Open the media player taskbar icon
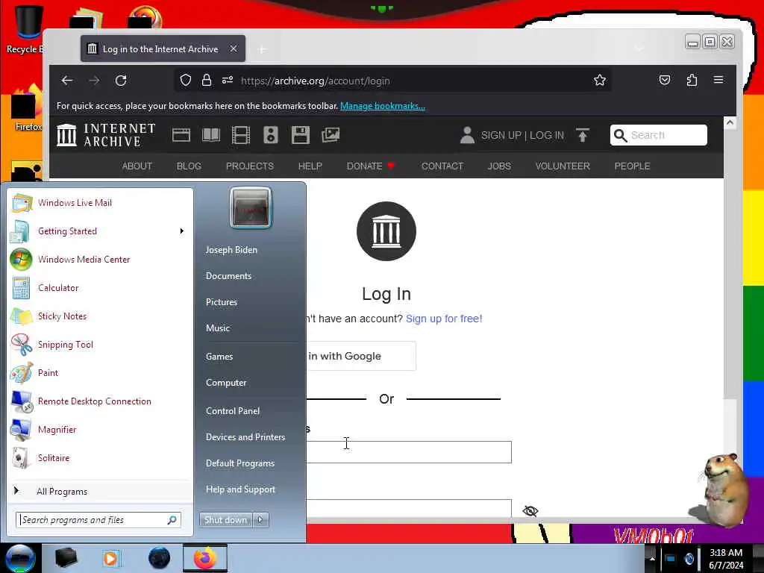This screenshot has width=764, height=573. [x=110, y=558]
